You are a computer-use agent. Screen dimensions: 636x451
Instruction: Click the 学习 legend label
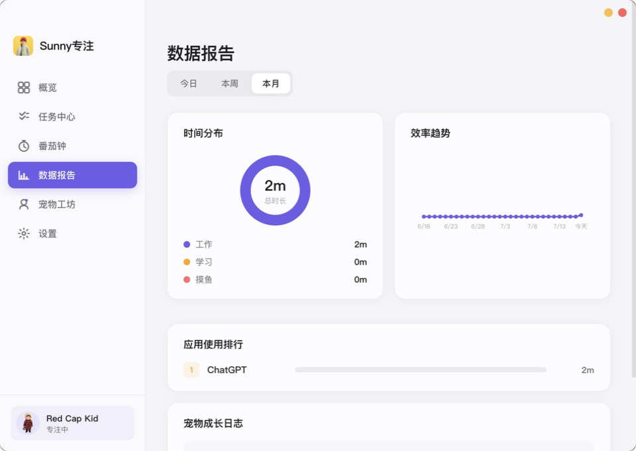(204, 262)
